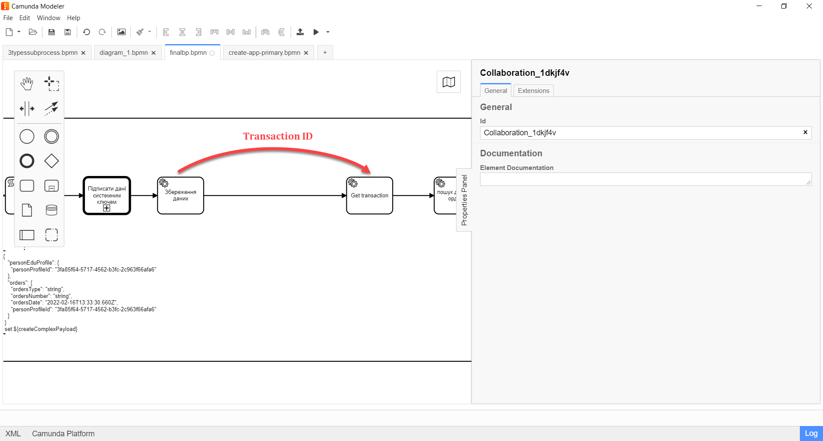Switch to create-app-primary.bpmn tab

(x=264, y=53)
